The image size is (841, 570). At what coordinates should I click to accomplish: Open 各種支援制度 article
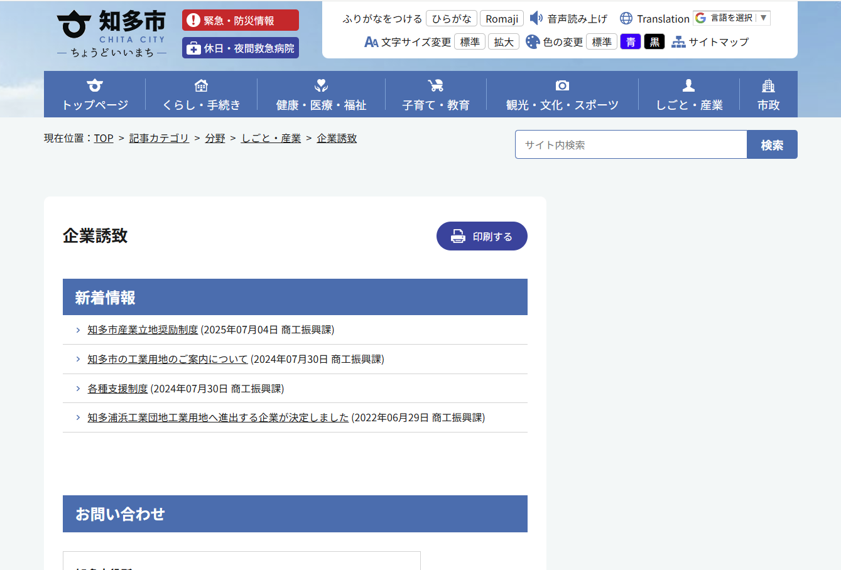[117, 389]
